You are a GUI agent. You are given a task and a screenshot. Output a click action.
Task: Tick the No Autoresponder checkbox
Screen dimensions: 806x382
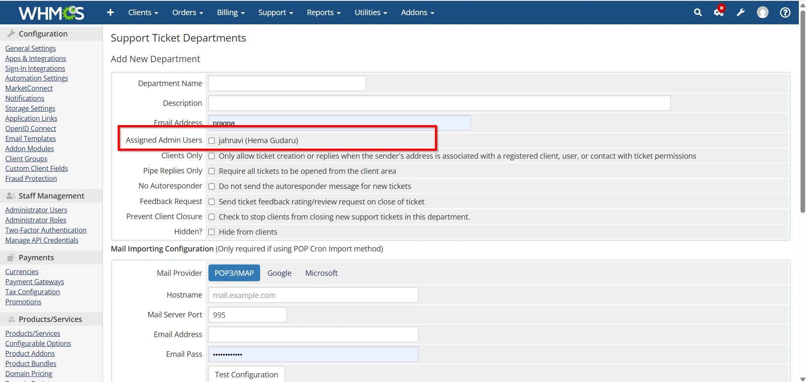click(212, 186)
